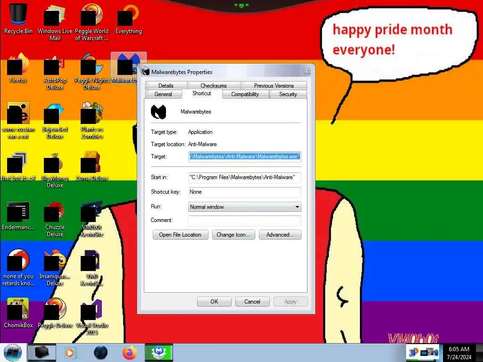Open the Recycle Bin desktop icon

click(x=18, y=18)
